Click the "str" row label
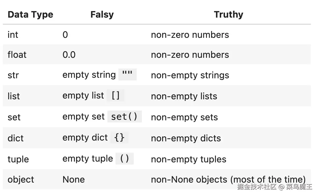Image resolution: width=318 pixels, height=196 pixels. click(x=13, y=75)
